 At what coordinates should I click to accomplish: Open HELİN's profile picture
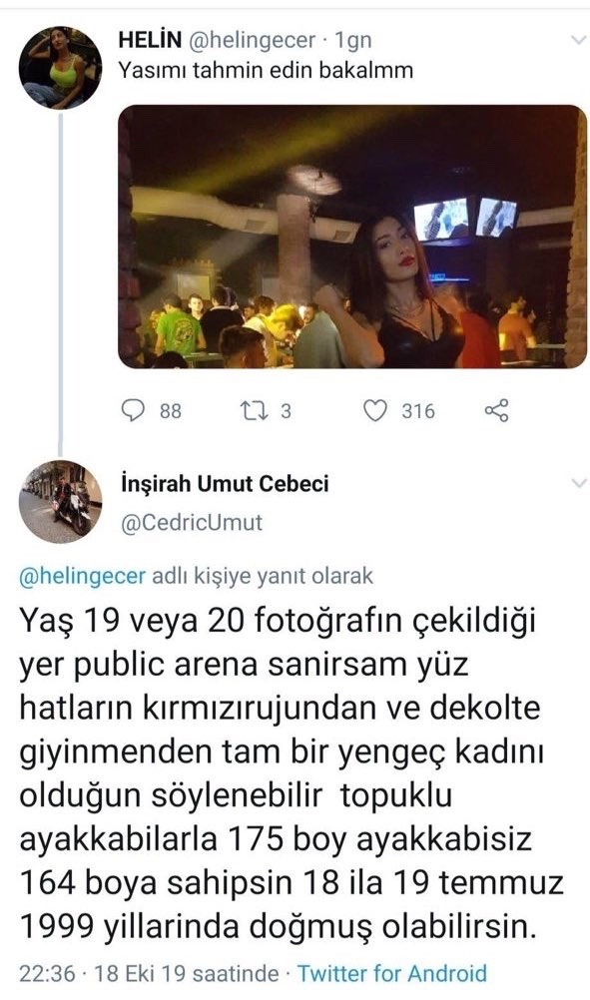61,68
